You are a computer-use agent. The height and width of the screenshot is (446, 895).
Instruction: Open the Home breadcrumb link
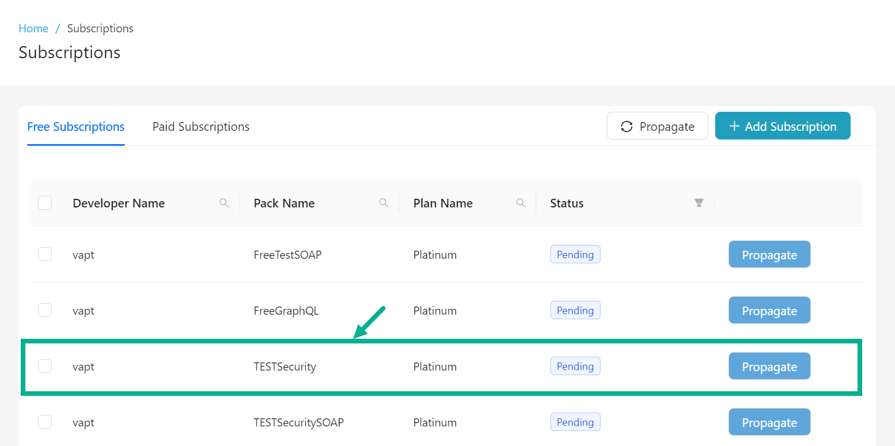click(33, 28)
